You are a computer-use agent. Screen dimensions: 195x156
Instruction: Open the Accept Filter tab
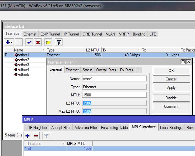tap(61, 128)
